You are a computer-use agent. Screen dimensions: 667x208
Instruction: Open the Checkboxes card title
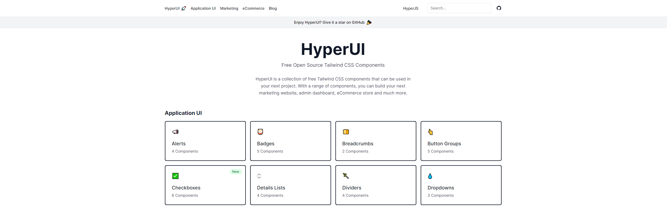click(x=186, y=188)
